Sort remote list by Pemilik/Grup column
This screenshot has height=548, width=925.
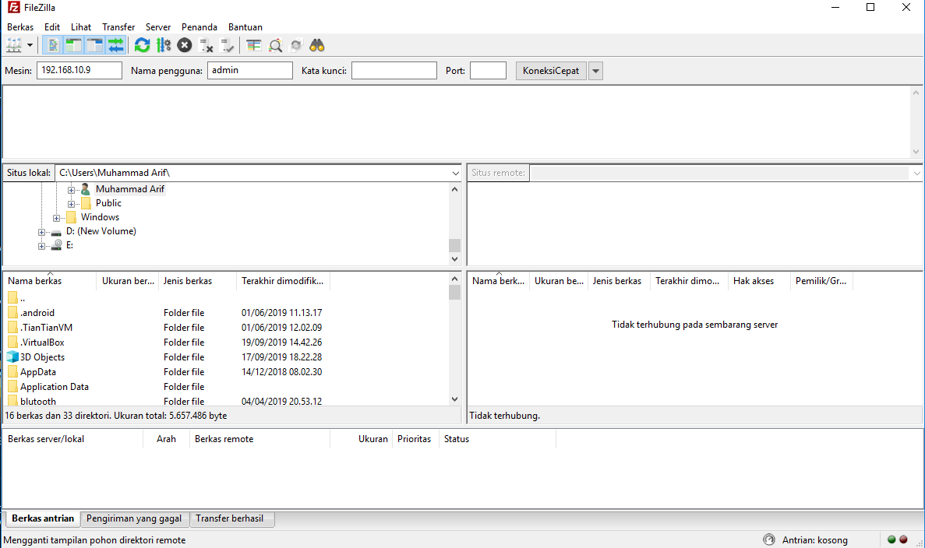[x=821, y=281]
